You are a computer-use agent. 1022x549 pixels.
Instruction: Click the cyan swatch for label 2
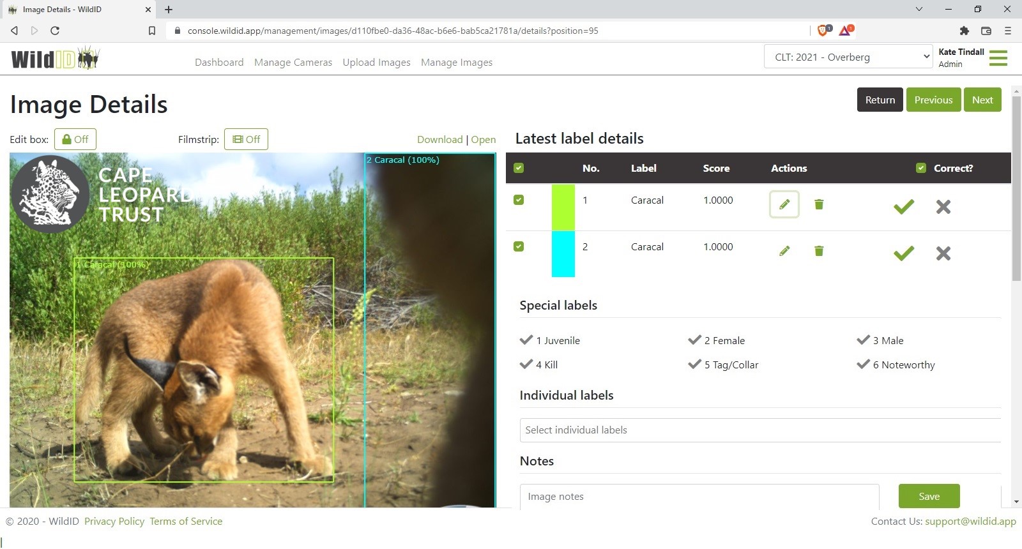pyautogui.click(x=563, y=254)
